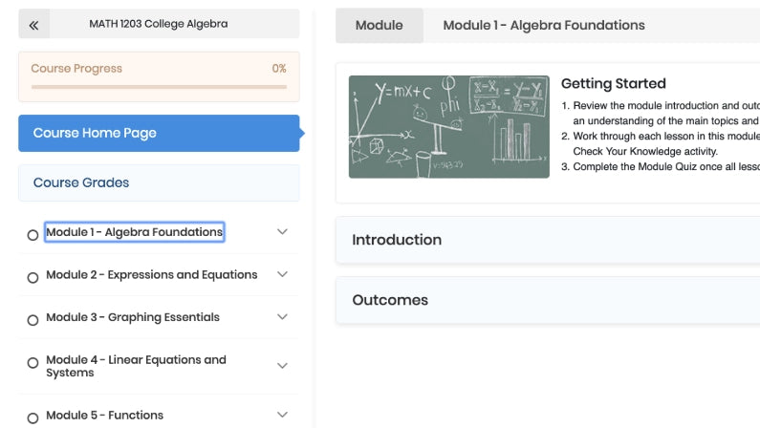Image resolution: width=760 pixels, height=428 pixels.
Task: Collapse the sidebar with double-chevron icon
Action: click(33, 25)
